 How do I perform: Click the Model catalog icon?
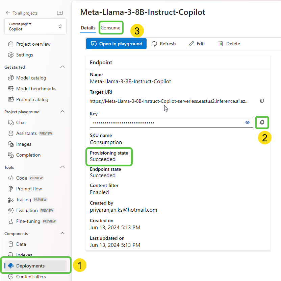click(11, 78)
